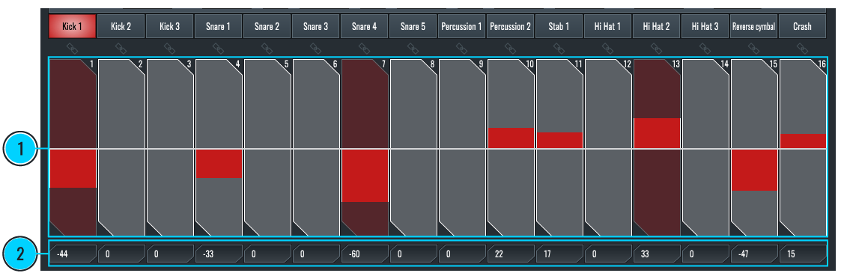Select the Snare 4 pad button
Image resolution: width=841 pixels, height=276 pixels.
click(x=365, y=26)
